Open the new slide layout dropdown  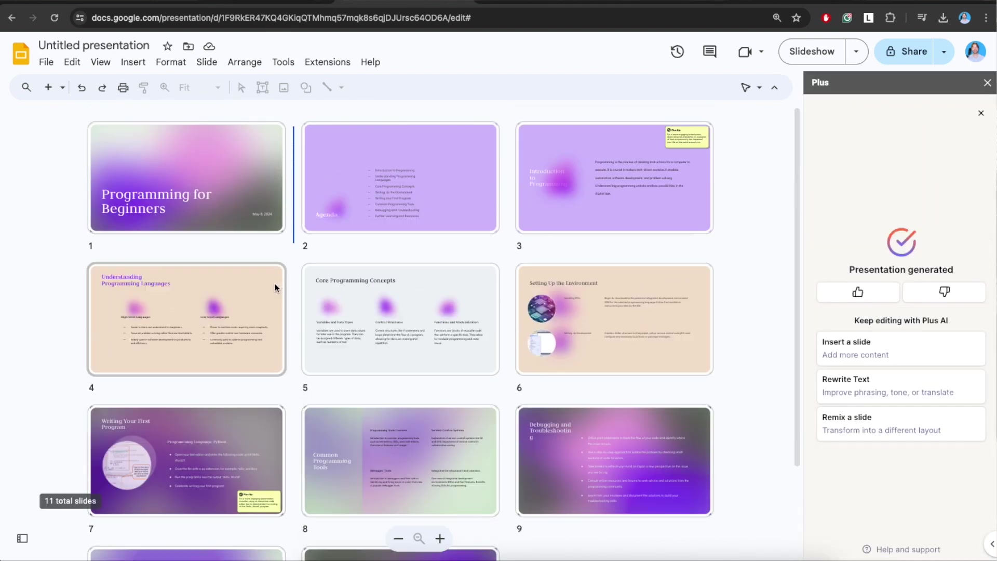click(x=62, y=87)
